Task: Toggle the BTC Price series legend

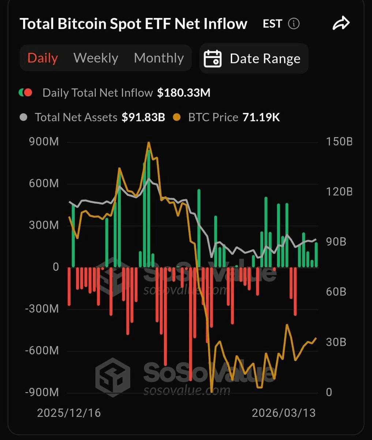Action: pyautogui.click(x=213, y=117)
